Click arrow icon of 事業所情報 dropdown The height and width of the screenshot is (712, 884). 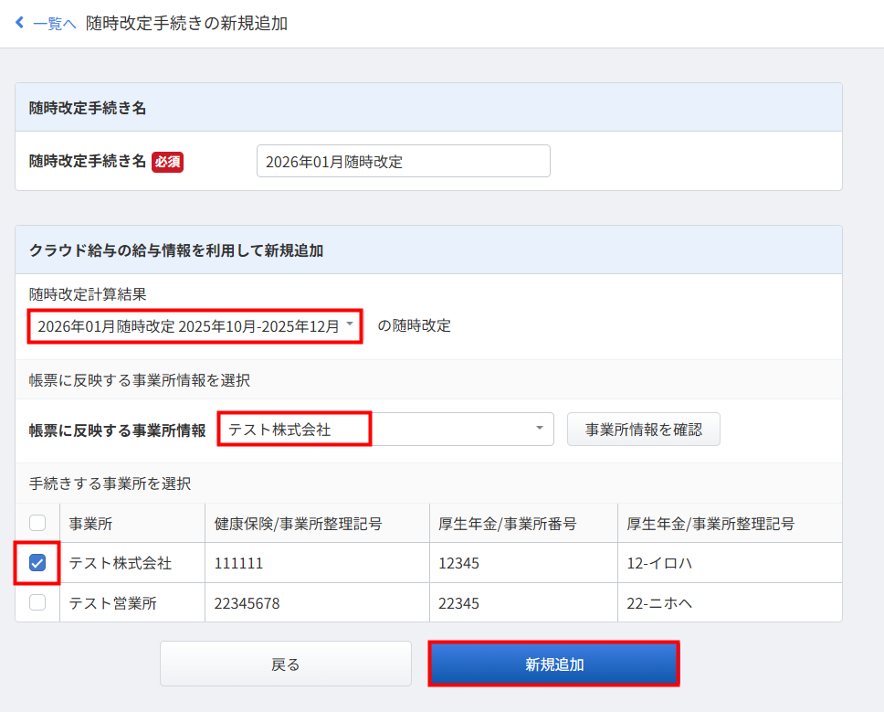click(539, 428)
